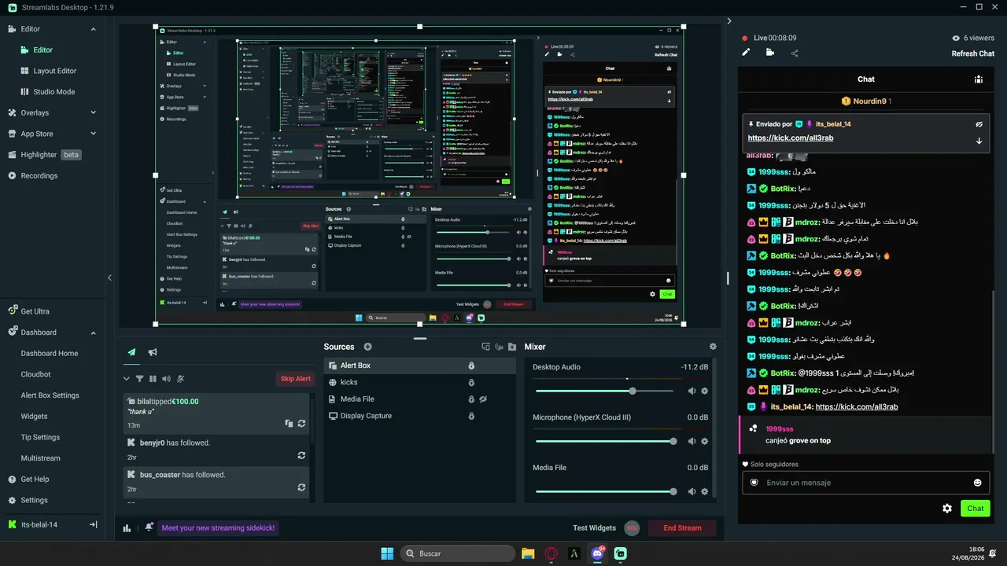Open the kick.com/all3rab pinned link
Screen dimensions: 1007x566
pyautogui.click(x=791, y=138)
